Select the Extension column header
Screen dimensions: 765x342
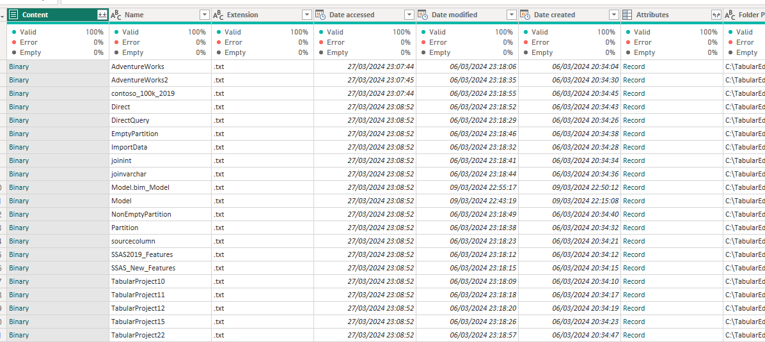[262, 15]
